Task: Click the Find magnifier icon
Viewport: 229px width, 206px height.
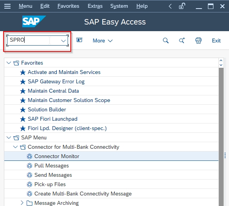Action: [166, 40]
